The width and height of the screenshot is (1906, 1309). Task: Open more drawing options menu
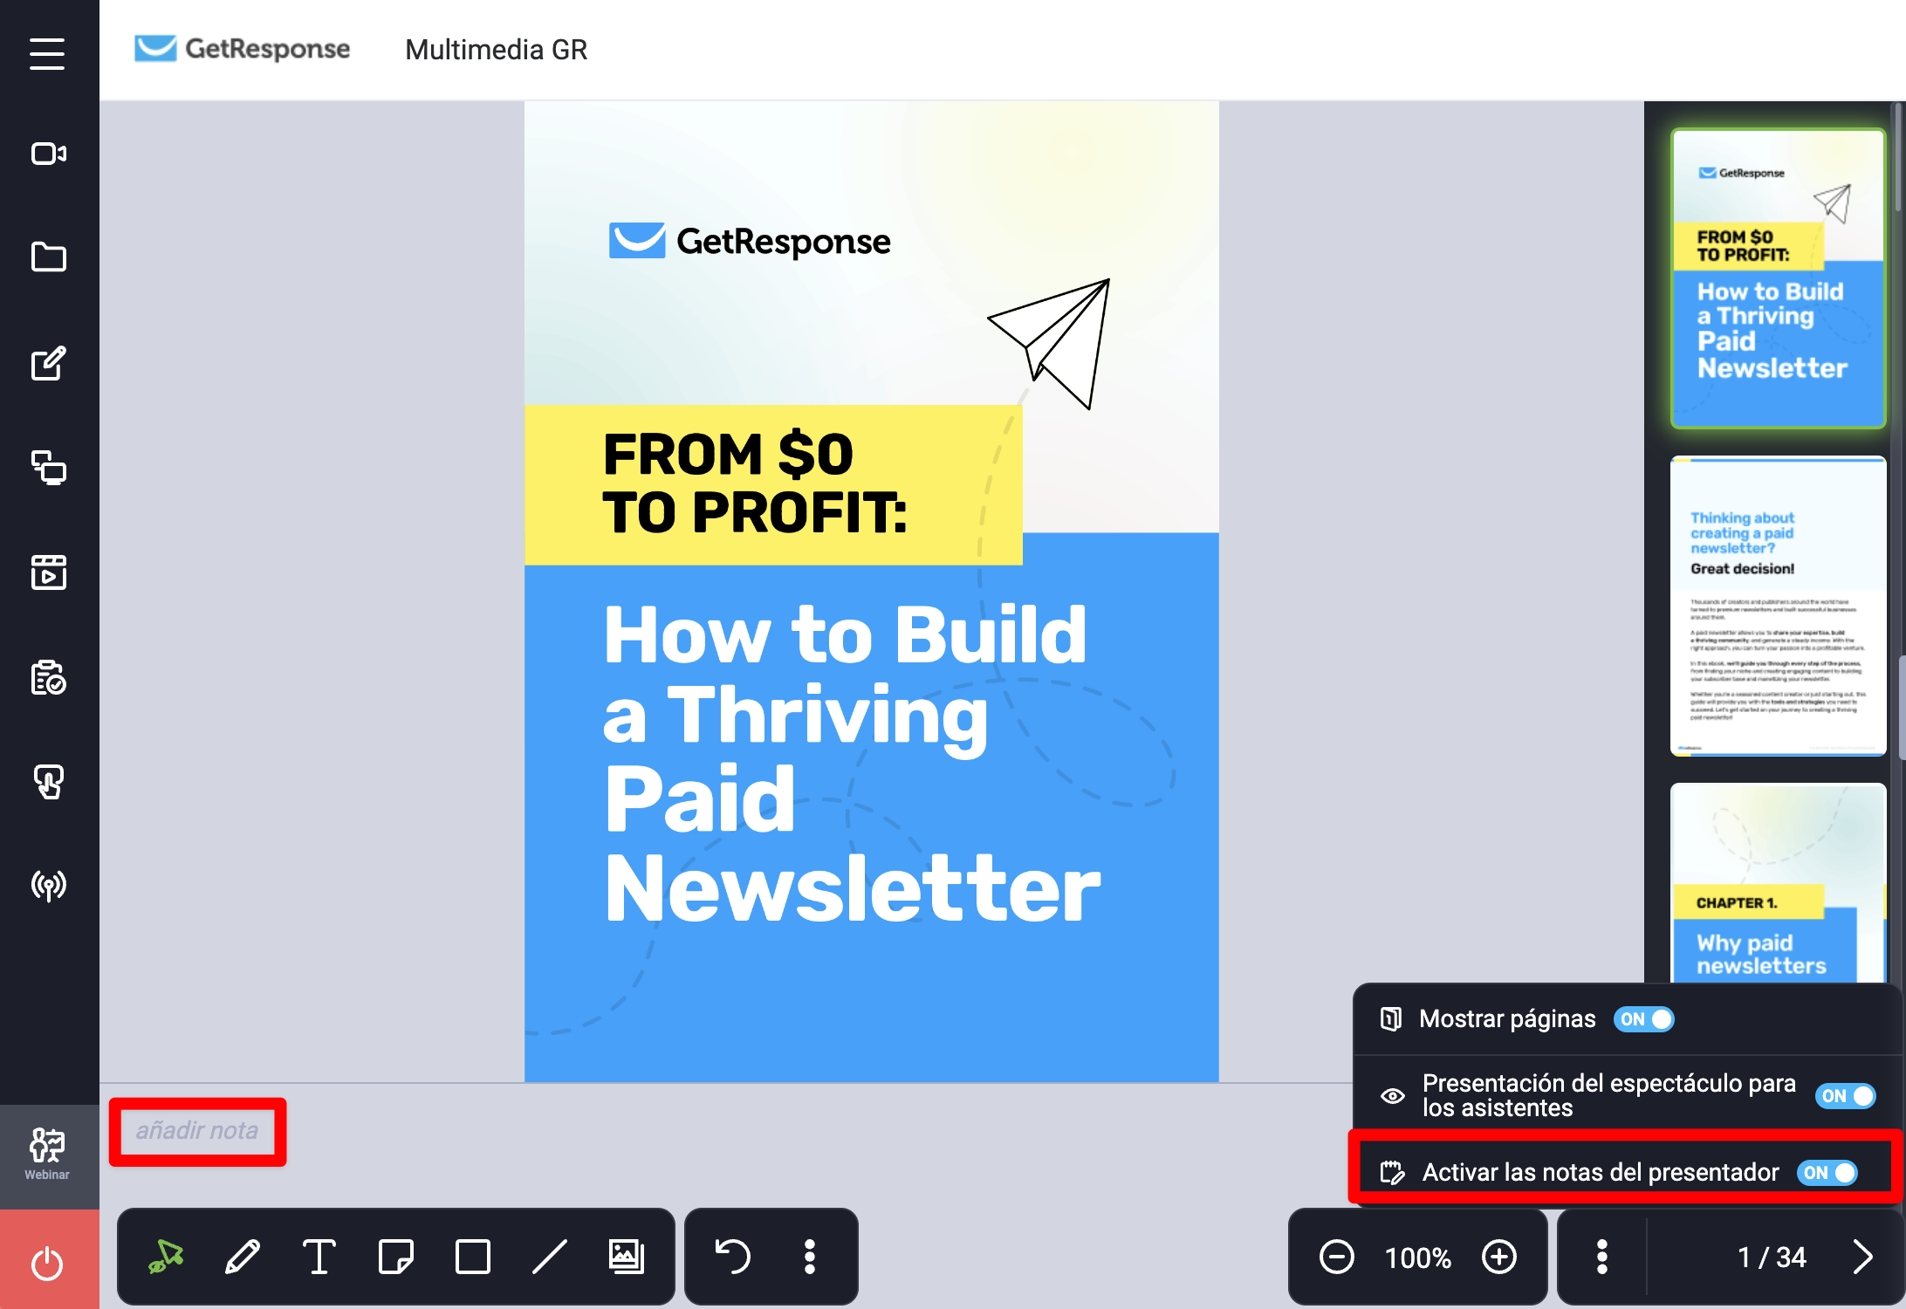pyautogui.click(x=810, y=1257)
